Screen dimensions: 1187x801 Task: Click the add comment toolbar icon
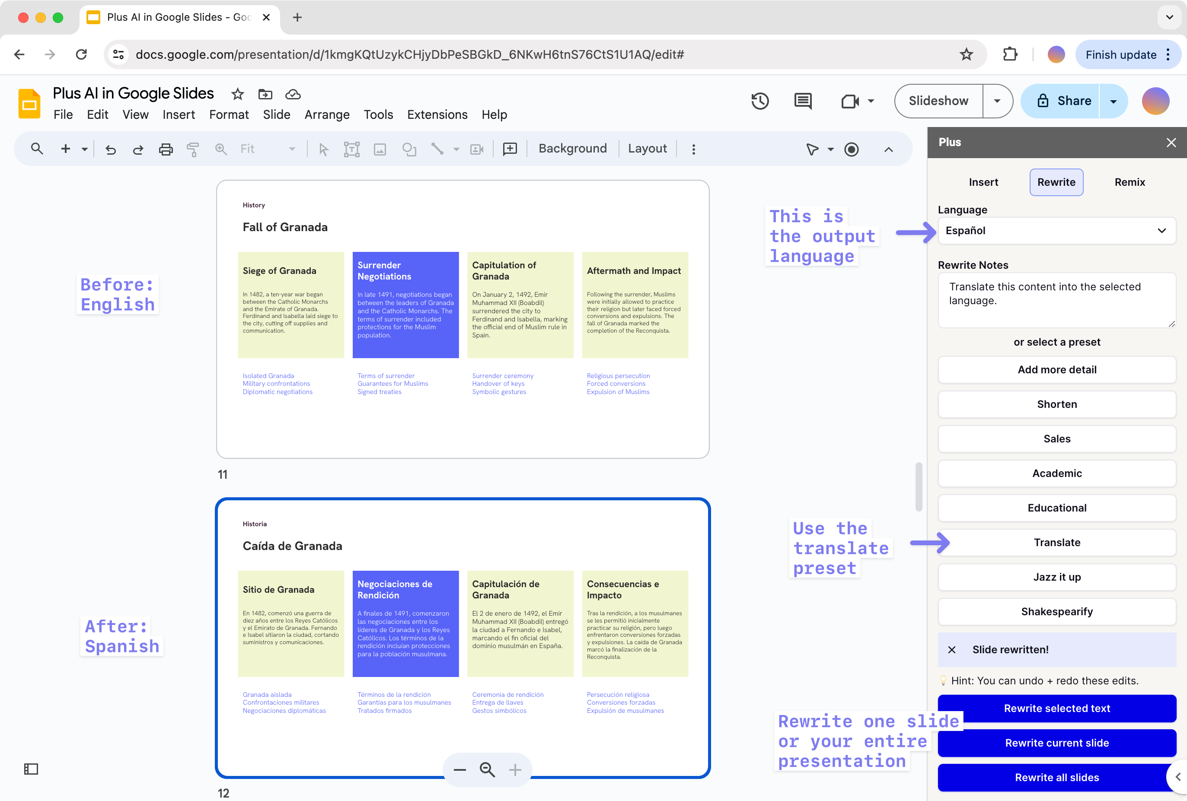[510, 149]
